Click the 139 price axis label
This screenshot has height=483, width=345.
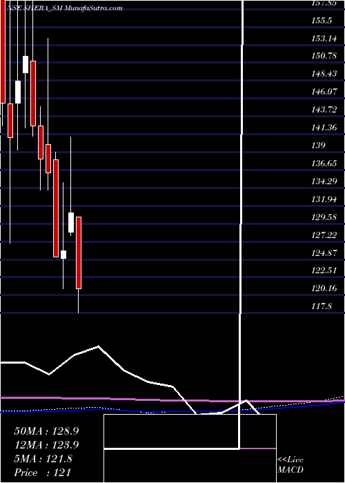click(x=319, y=145)
